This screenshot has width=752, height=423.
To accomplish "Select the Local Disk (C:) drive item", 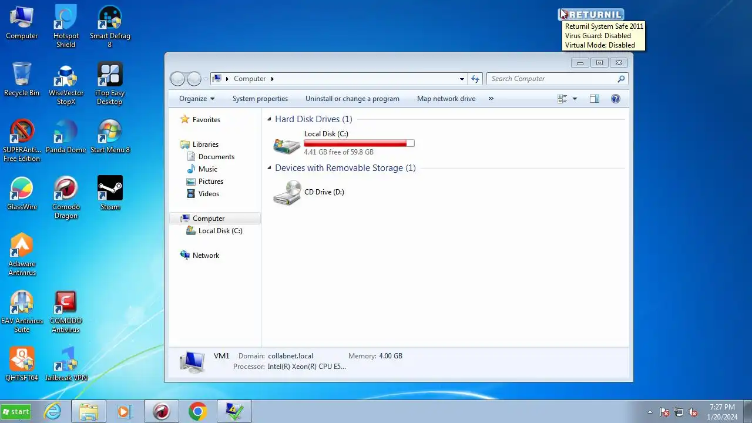I will pyautogui.click(x=344, y=143).
